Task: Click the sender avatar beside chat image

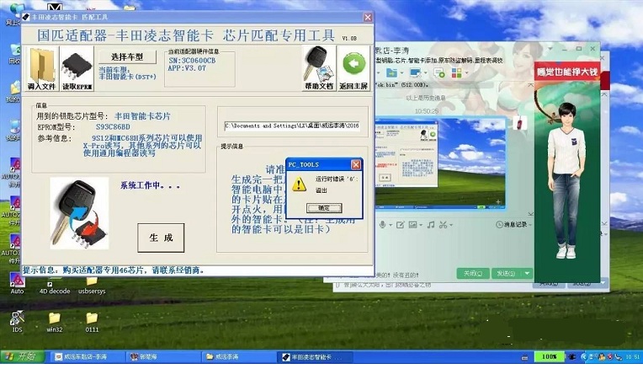Action: (519, 123)
